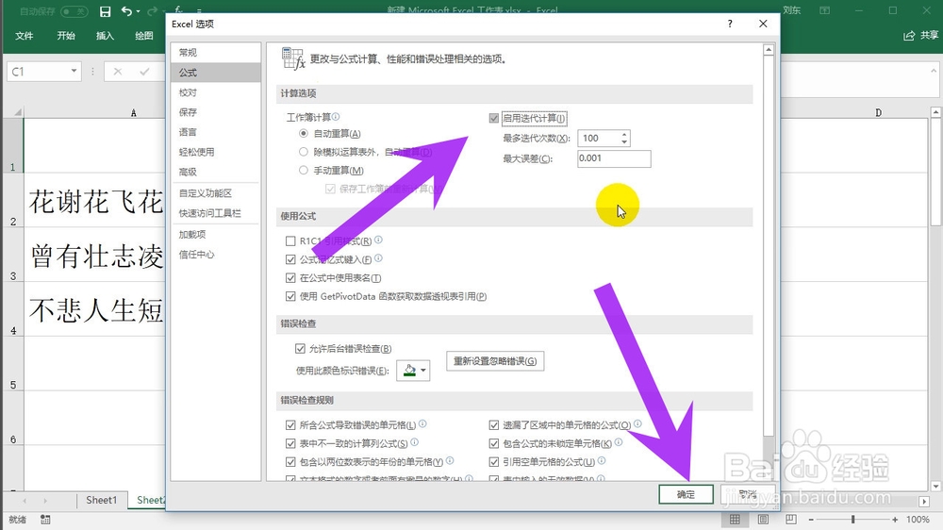This screenshot has height=530, width=943.
Task: Click the 确定 button
Action: pyautogui.click(x=686, y=494)
